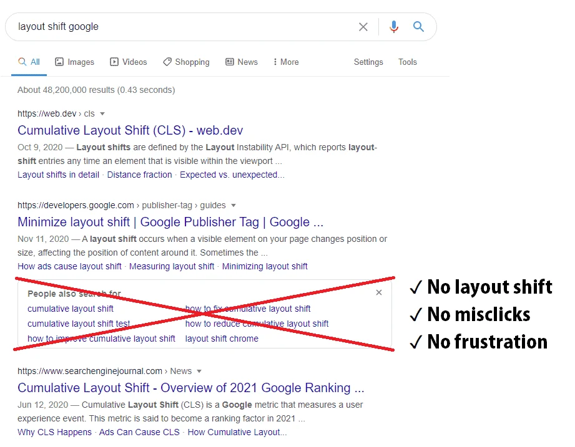Screen dimensions: 575x447
Task: Click the 'https://web.dev › cls' breadcrumb URL
Action: coord(56,113)
